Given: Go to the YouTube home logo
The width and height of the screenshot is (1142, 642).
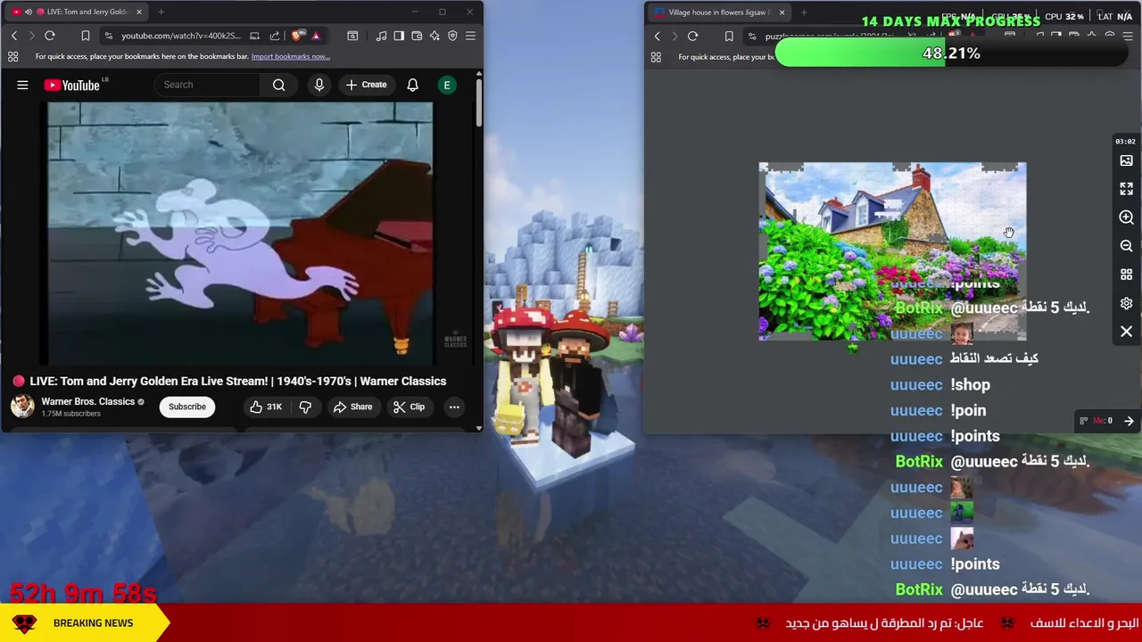Looking at the screenshot, I should click(75, 85).
